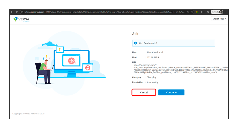Viewport: 238px width, 126px height.
Task: Add this page to favorites star
Action: [x=192, y=12]
